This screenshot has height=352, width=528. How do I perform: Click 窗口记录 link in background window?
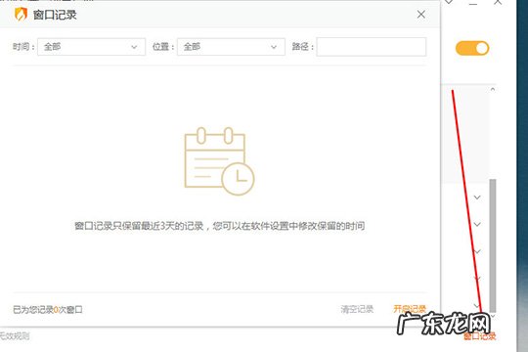479,335
